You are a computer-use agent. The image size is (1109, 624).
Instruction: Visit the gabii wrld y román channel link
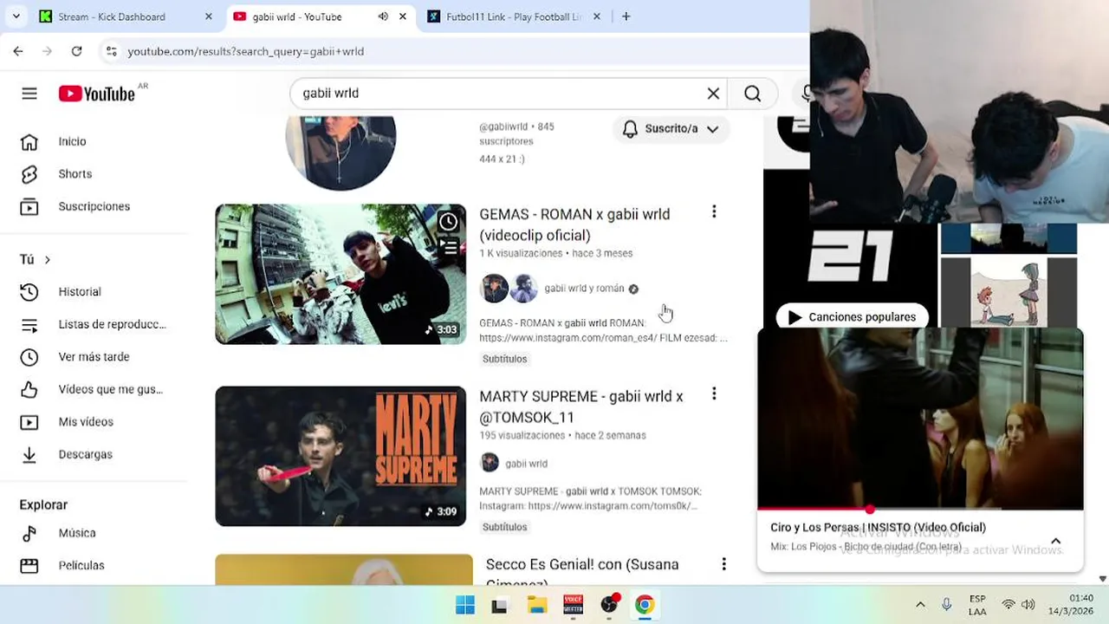pos(584,289)
